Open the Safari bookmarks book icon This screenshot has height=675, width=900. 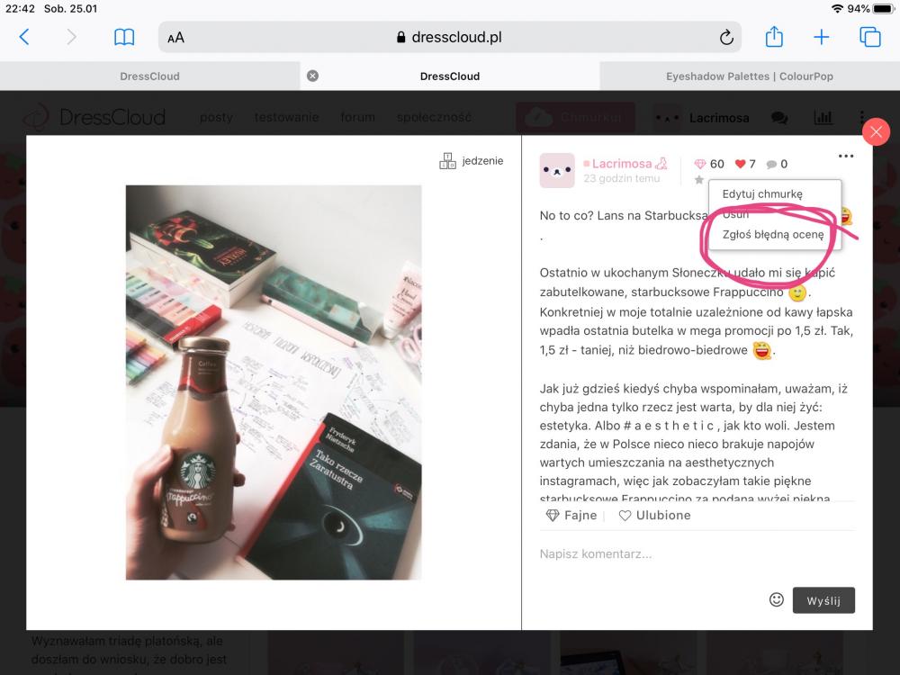pos(124,37)
